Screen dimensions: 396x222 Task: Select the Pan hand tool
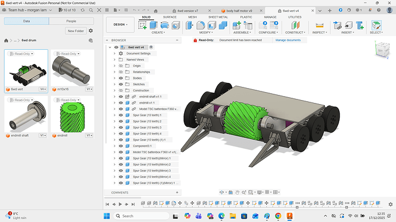pyautogui.click(x=237, y=192)
